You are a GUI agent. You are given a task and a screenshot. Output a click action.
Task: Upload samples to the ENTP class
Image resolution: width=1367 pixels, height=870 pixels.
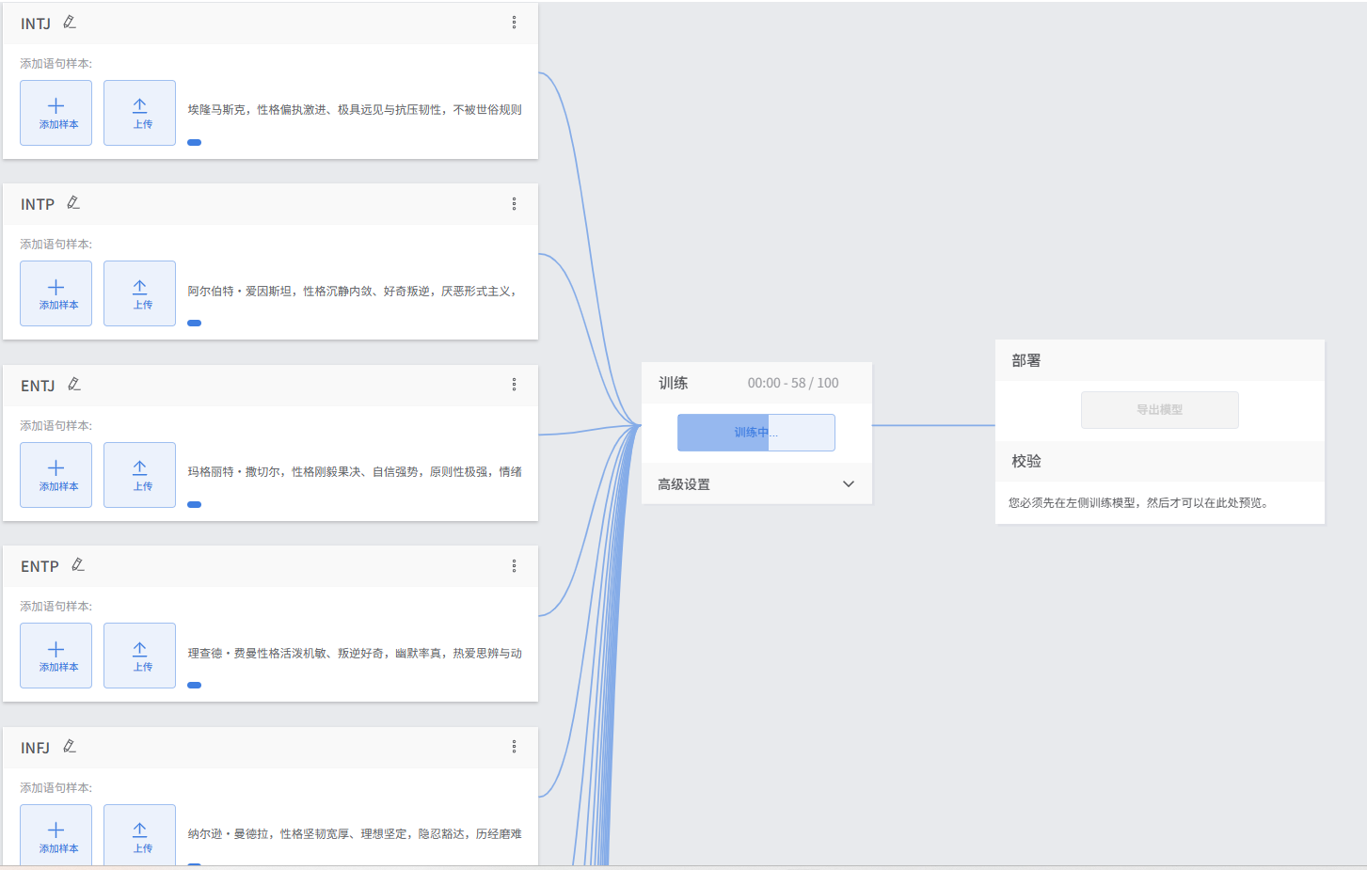[139, 656]
